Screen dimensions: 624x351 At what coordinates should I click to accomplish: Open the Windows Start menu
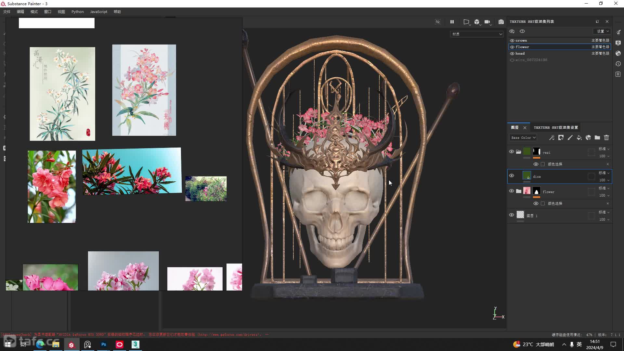point(8,344)
